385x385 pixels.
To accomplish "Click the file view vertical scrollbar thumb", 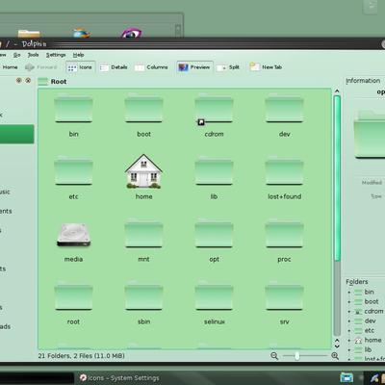I will (337, 178).
